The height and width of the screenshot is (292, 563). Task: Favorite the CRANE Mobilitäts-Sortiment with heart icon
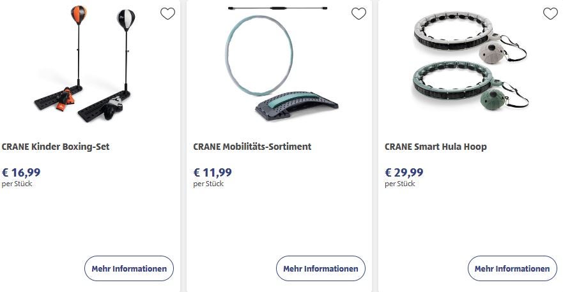pyautogui.click(x=359, y=13)
